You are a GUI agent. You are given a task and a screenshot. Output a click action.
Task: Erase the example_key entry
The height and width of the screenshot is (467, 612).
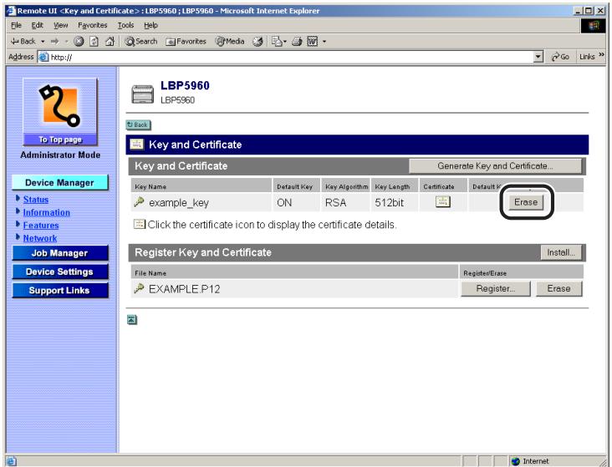[526, 202]
